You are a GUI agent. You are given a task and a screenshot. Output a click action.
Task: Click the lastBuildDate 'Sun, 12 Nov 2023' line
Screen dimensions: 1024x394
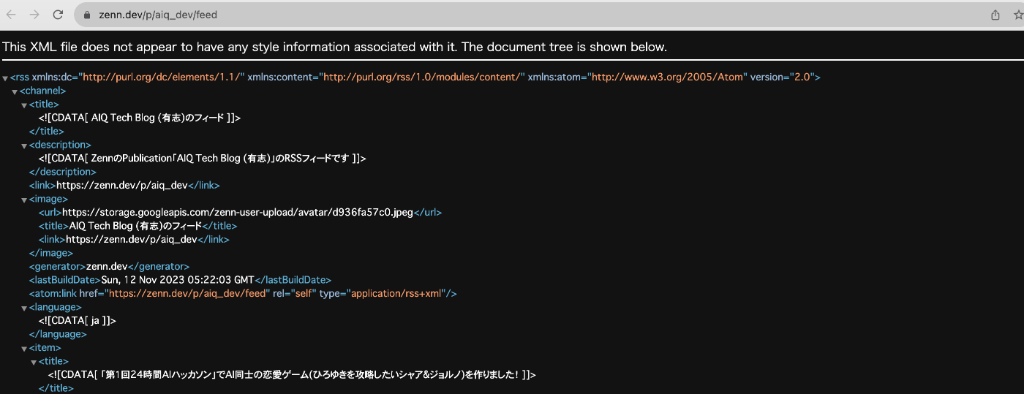(180, 280)
